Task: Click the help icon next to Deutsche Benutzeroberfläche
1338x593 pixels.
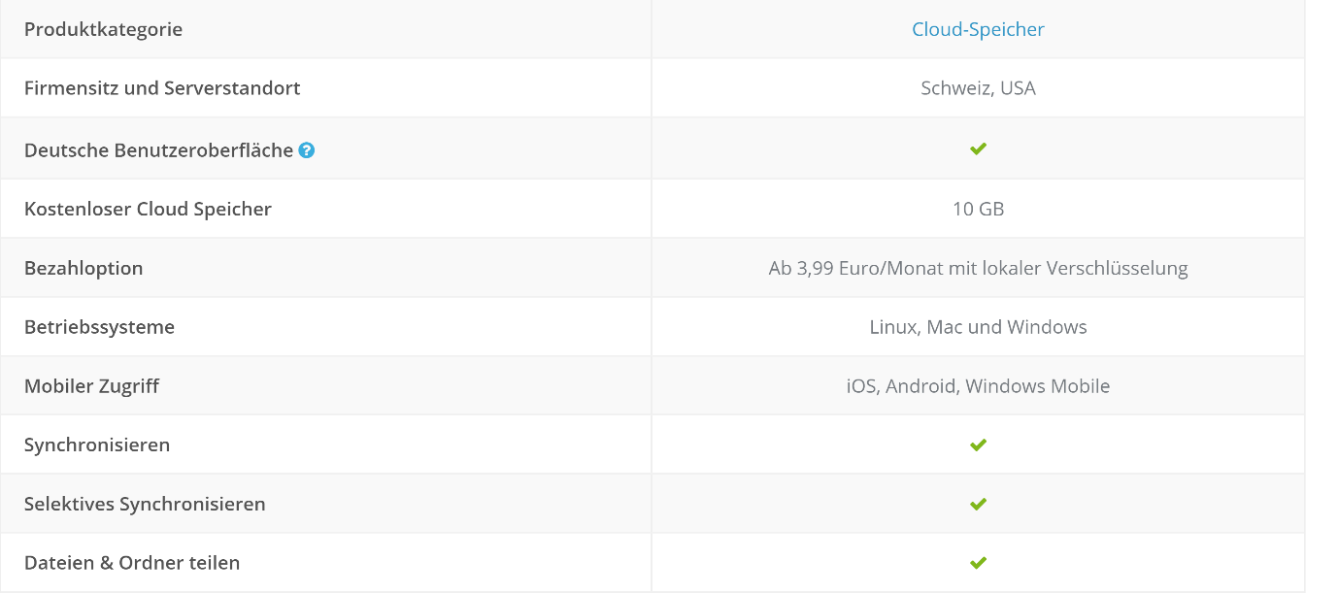Action: 307,150
